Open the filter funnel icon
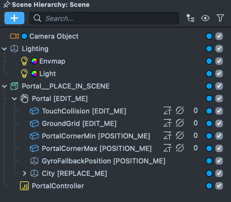231x202 pixels. 220,18
